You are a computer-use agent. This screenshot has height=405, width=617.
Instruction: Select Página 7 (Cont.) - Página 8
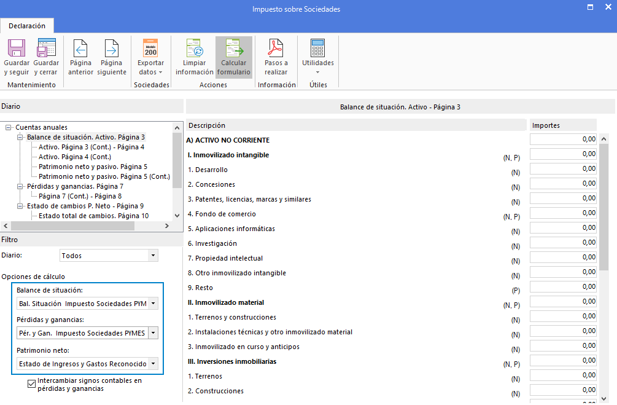(80, 196)
